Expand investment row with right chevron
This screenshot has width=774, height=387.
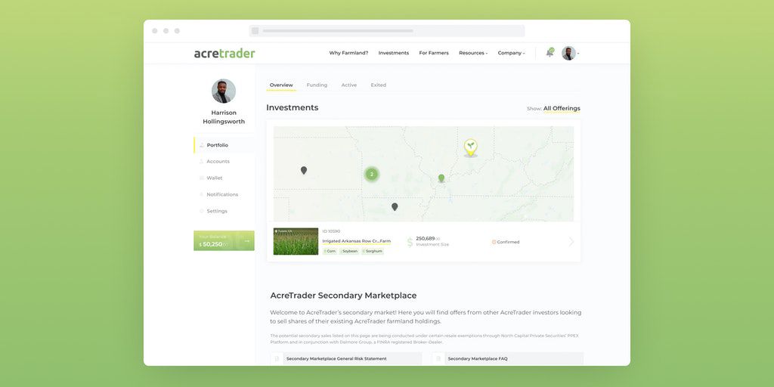pos(571,242)
